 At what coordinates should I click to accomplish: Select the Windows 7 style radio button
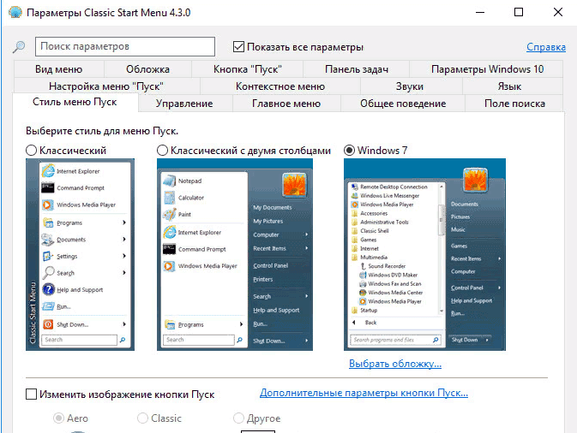coord(349,151)
